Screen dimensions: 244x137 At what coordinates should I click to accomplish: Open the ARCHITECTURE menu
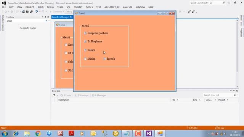point(112,7)
